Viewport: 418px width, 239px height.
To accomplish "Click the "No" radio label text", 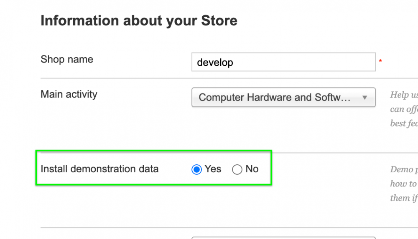I will [252, 169].
